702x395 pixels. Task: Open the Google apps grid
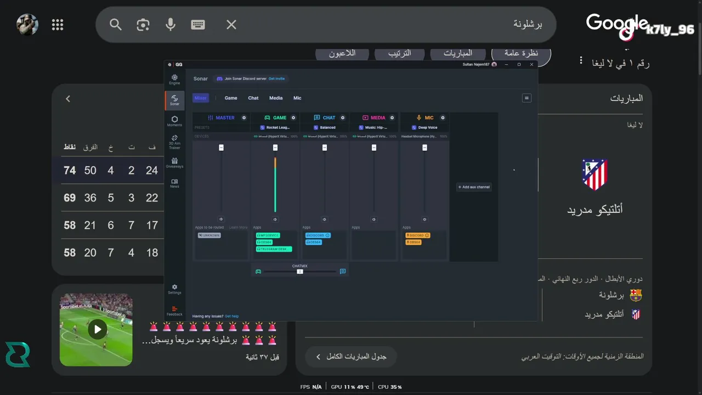[x=58, y=25]
